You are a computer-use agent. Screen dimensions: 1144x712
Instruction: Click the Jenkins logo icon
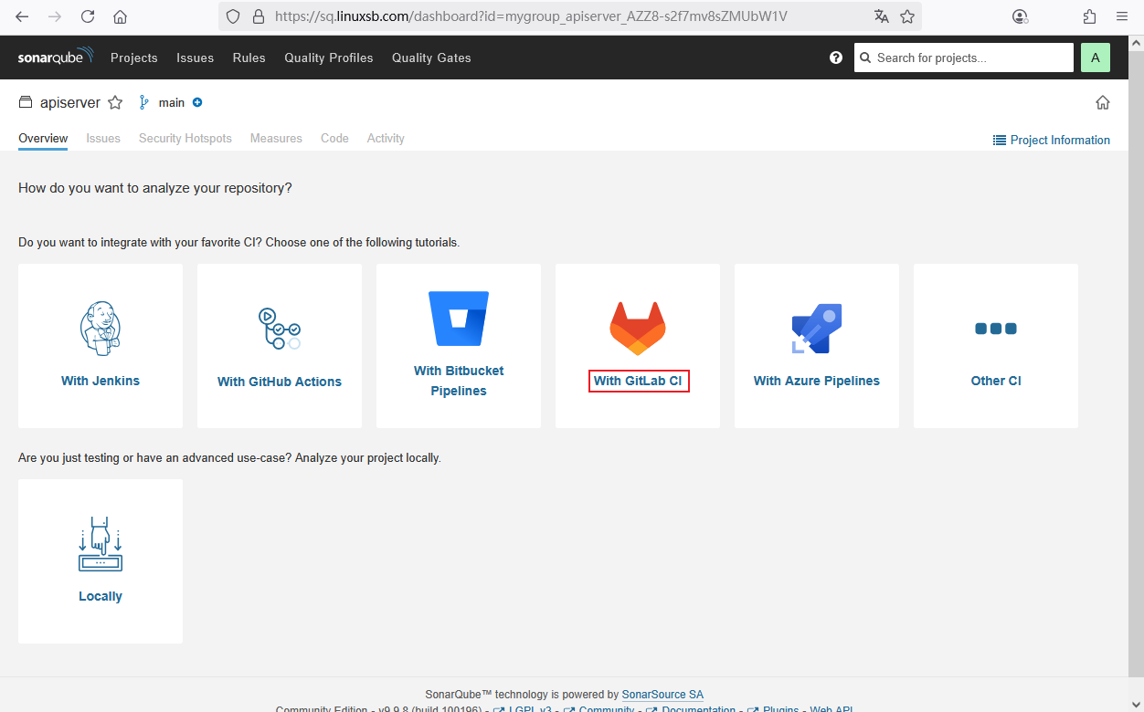click(101, 329)
